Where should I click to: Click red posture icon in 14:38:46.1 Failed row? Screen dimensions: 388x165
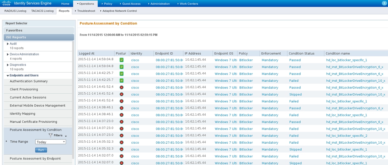pyautogui.click(x=121, y=115)
